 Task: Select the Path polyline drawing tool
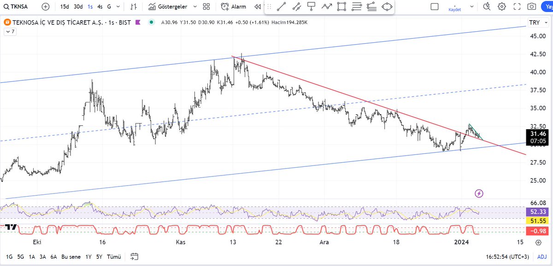[x=327, y=6]
